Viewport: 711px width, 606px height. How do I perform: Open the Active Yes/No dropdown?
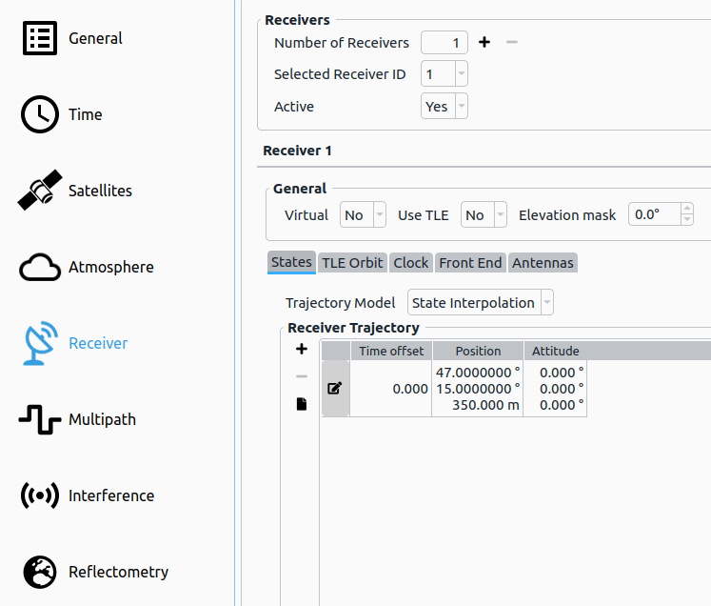click(444, 107)
